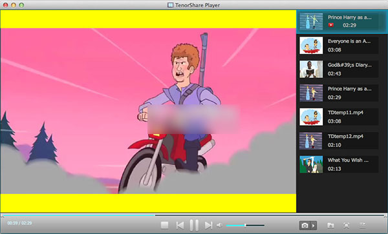Adjust the volume slider

[x=245, y=226]
